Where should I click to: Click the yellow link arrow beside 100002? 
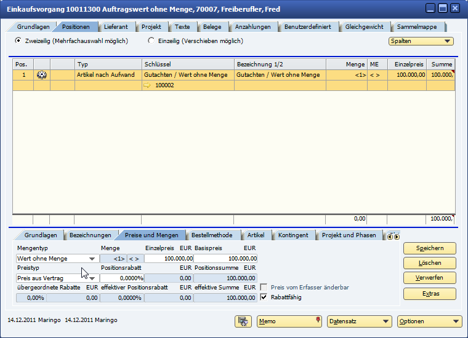pos(147,86)
